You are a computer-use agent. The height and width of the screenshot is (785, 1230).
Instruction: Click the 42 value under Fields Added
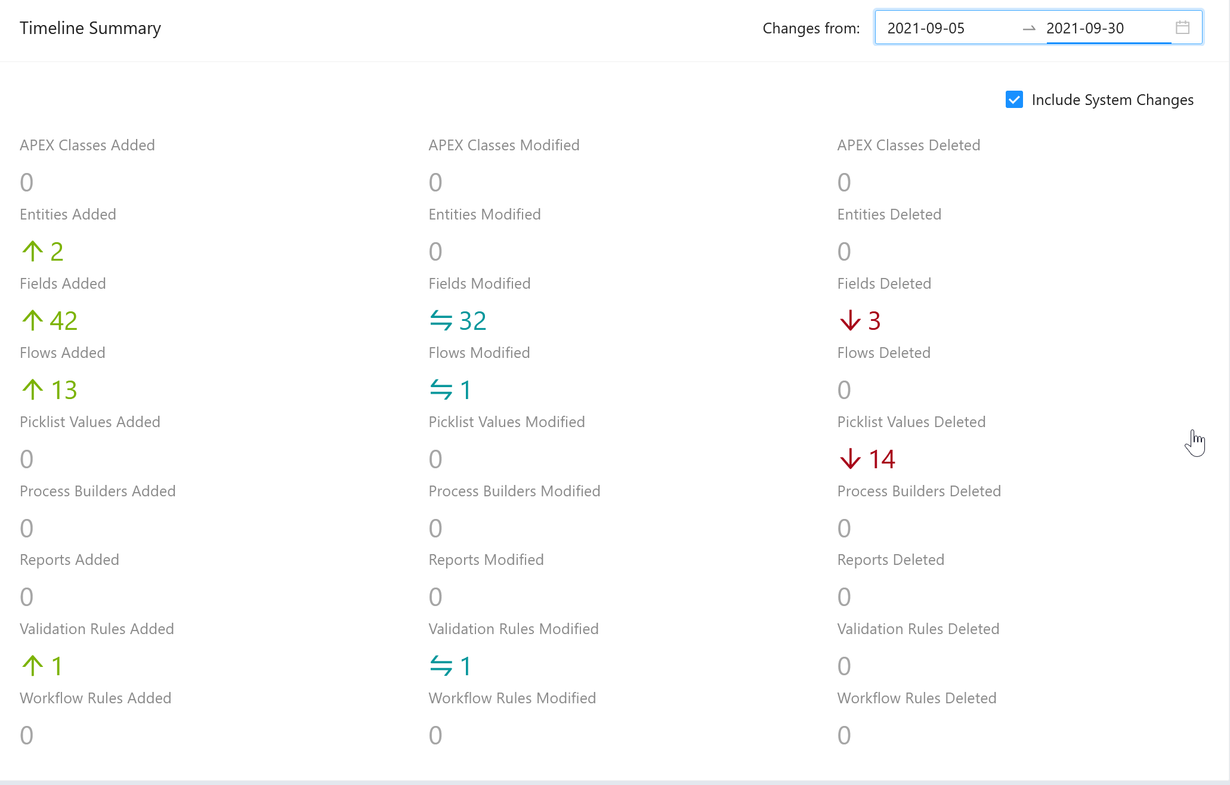(x=62, y=320)
